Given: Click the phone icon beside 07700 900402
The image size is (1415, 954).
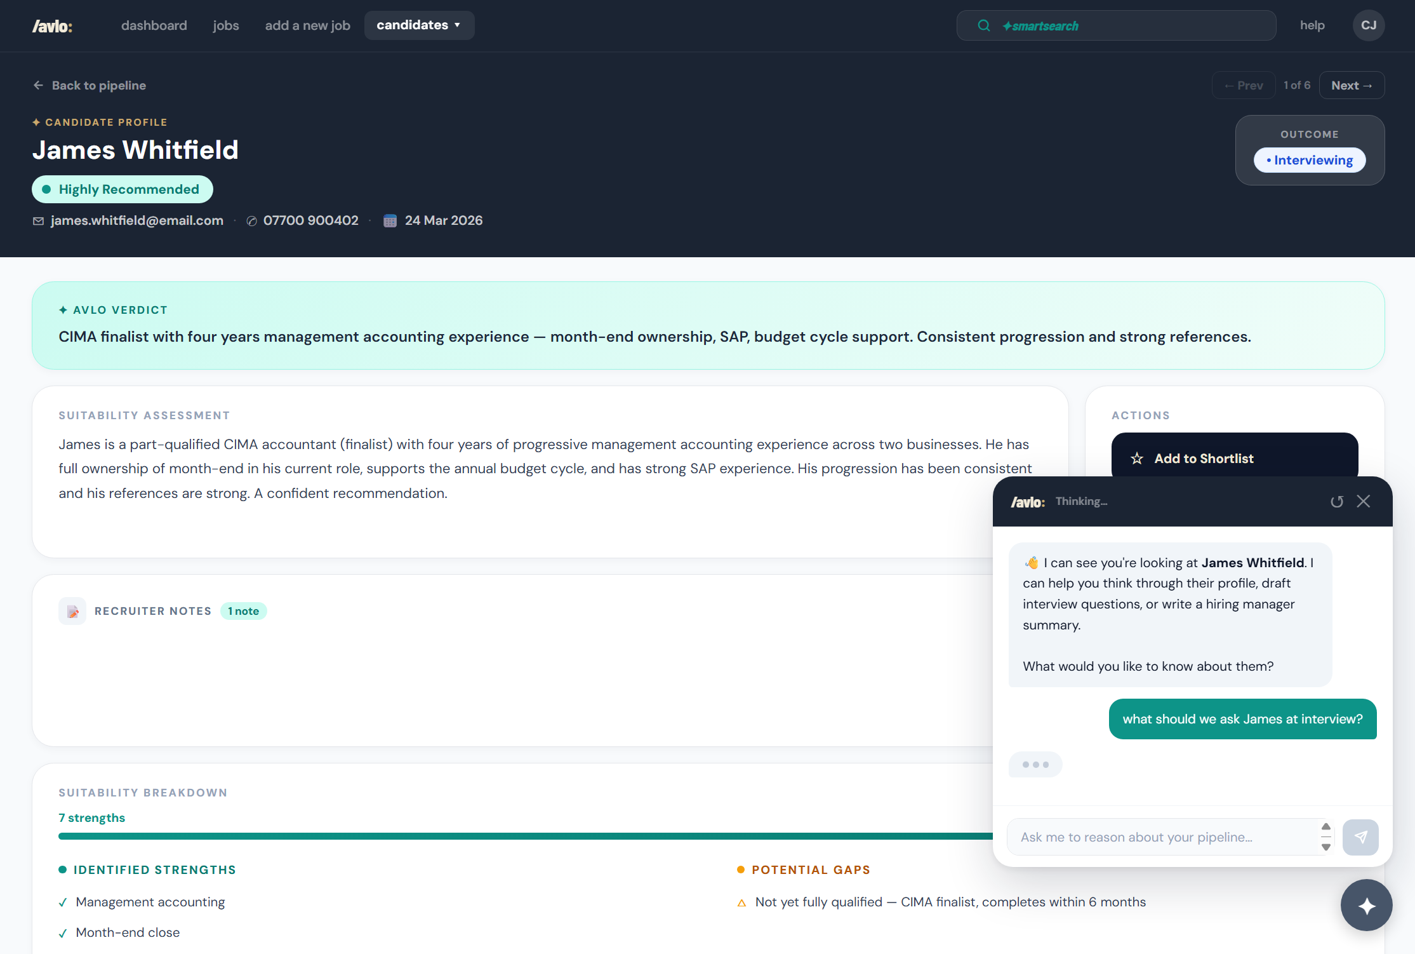Looking at the screenshot, I should click(252, 221).
